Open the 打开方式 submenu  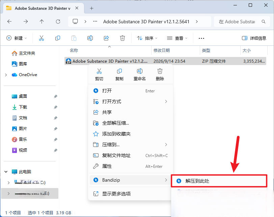(131, 101)
